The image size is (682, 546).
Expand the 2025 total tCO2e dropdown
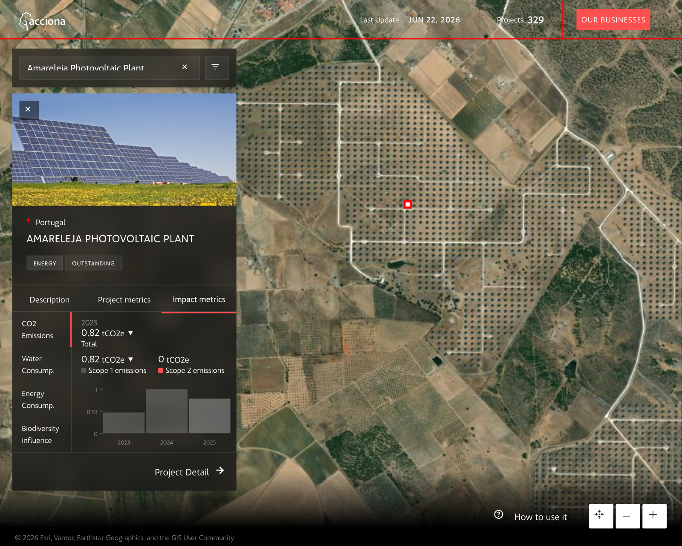[x=130, y=333]
